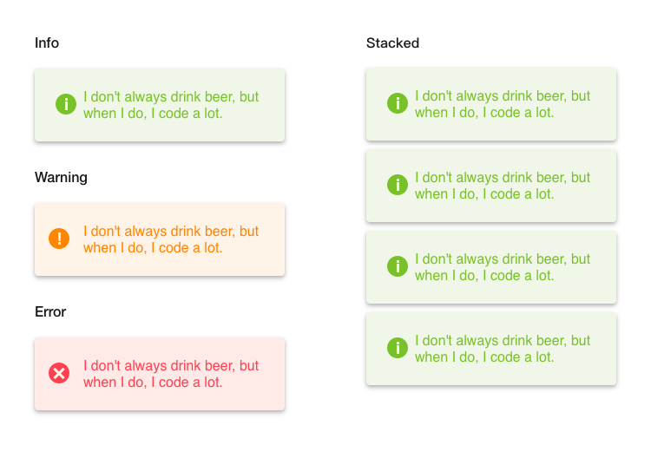Screen dimensions: 651x458
Task: Click the orange message text in the Warning notification
Action: pos(171,239)
